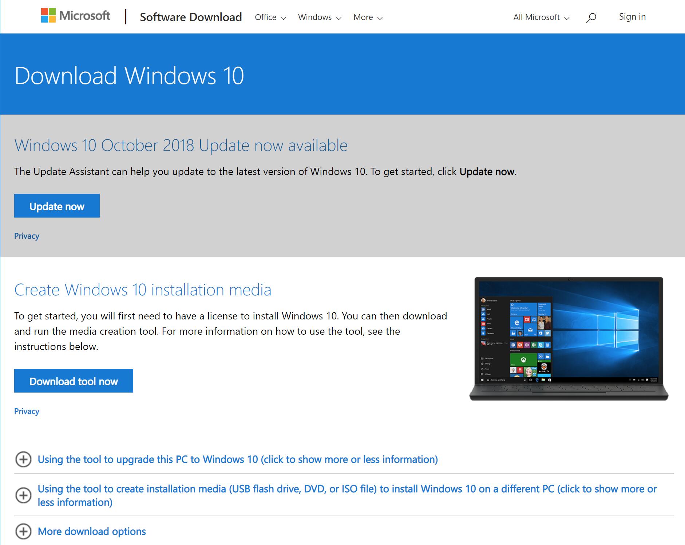
Task: Click the plus icon beside More download options
Action: click(23, 532)
